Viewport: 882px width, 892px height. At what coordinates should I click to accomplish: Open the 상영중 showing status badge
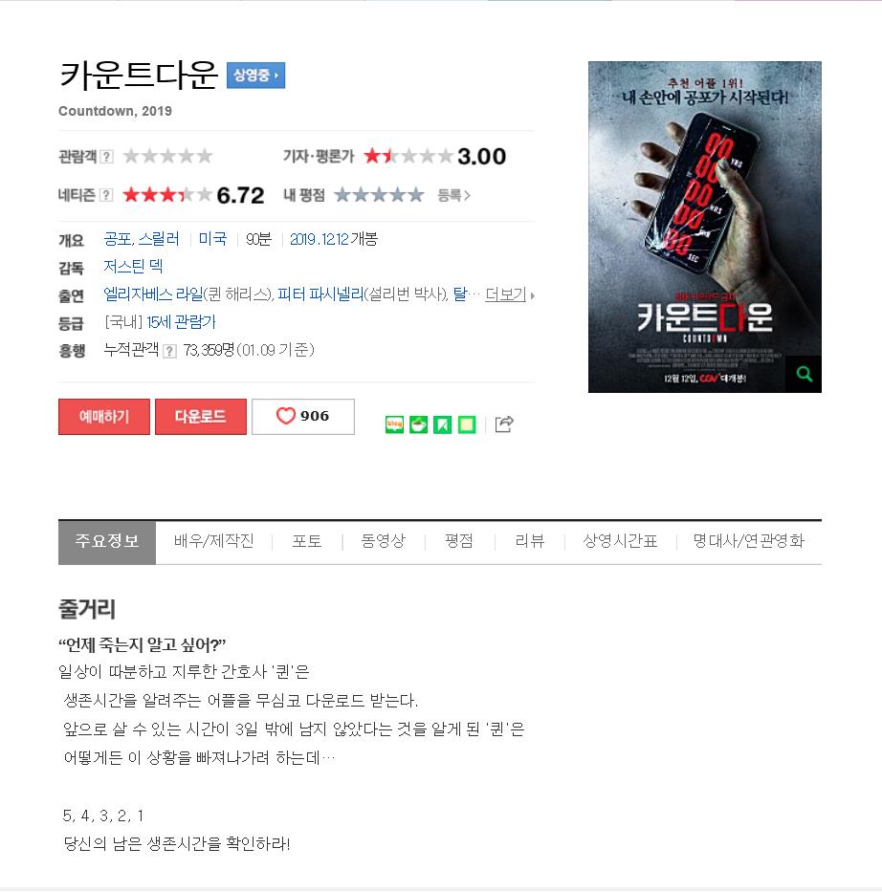coord(255,76)
